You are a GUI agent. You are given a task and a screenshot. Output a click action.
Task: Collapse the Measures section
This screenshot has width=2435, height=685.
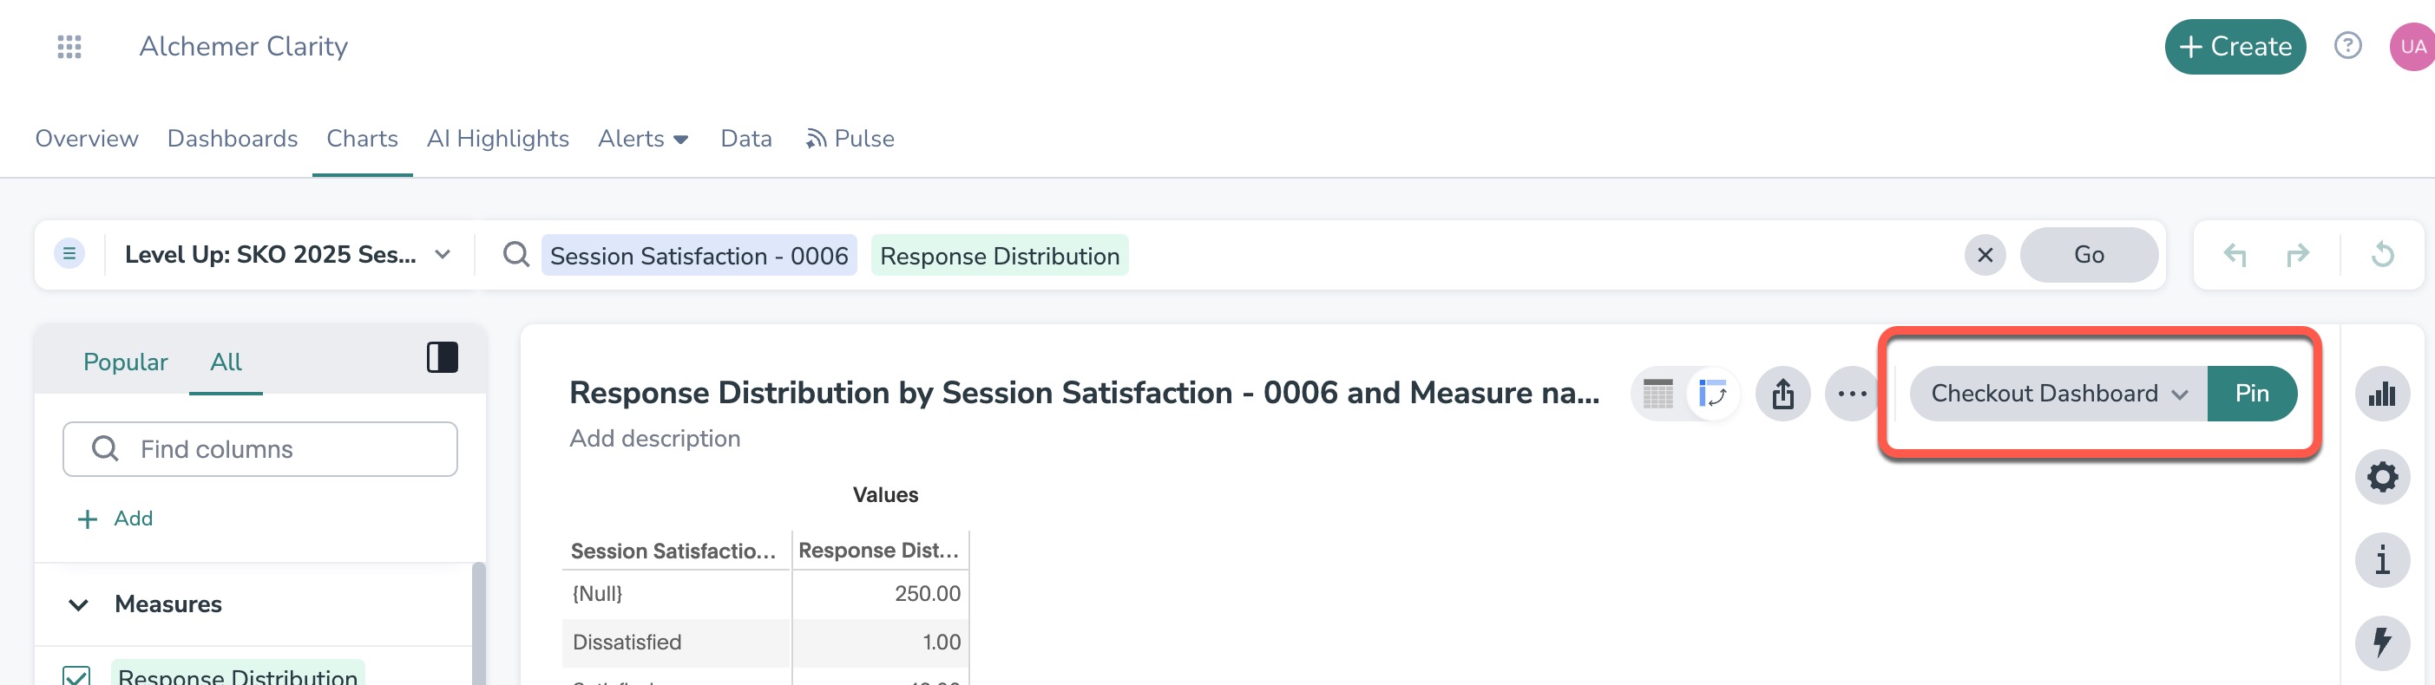click(80, 604)
